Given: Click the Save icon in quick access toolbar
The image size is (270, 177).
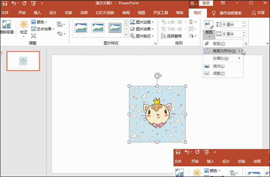Looking at the screenshot, I should (4, 3).
